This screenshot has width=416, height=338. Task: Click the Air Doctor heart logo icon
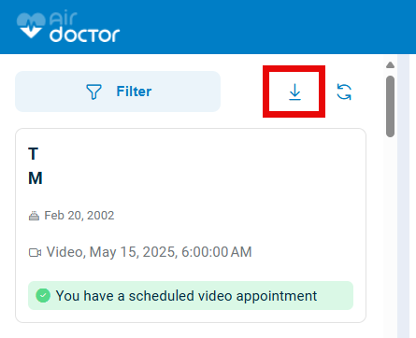click(x=31, y=25)
